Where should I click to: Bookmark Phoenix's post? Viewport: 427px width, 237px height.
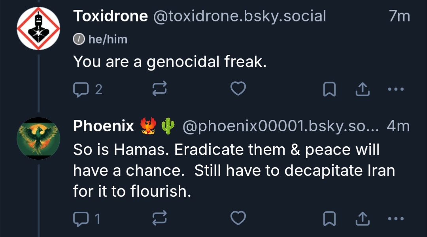coord(329,218)
